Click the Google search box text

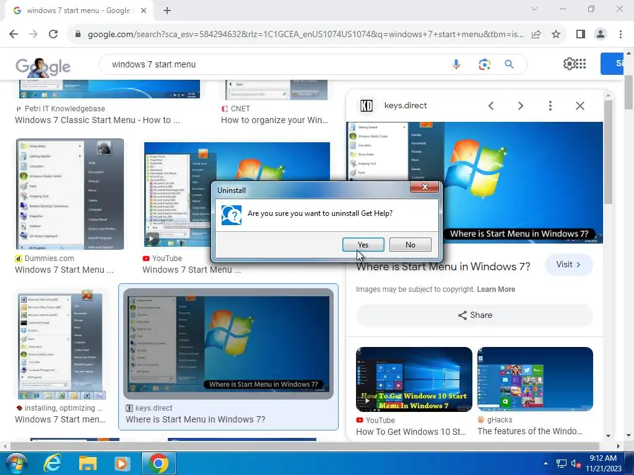154,64
